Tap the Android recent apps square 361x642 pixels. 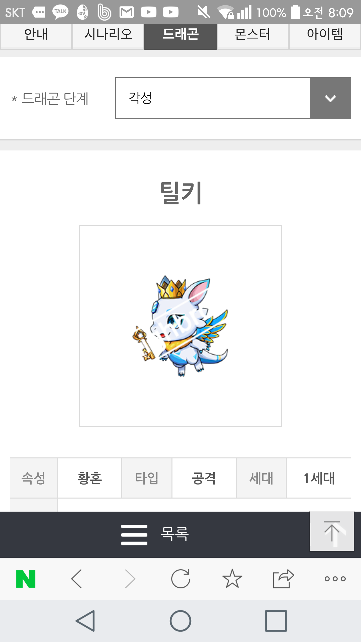pos(276,621)
